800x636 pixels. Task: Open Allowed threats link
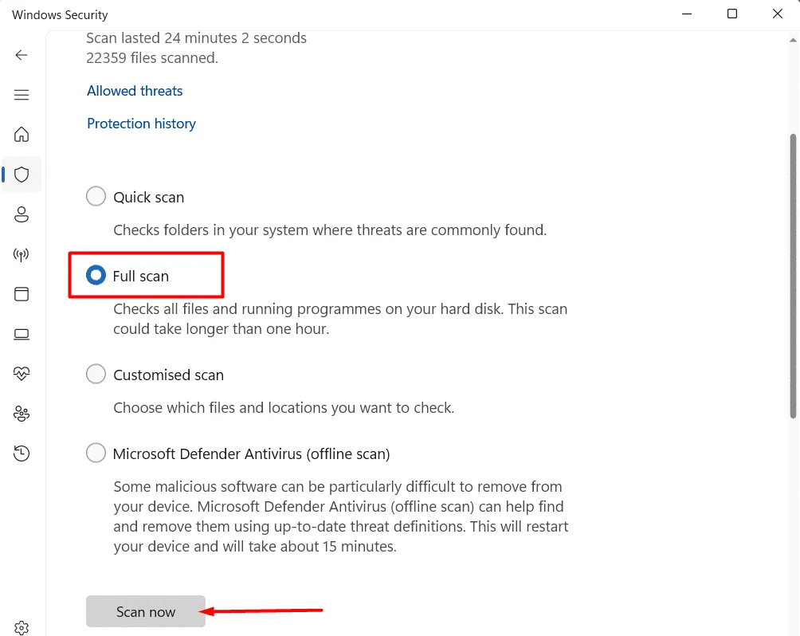pos(134,90)
